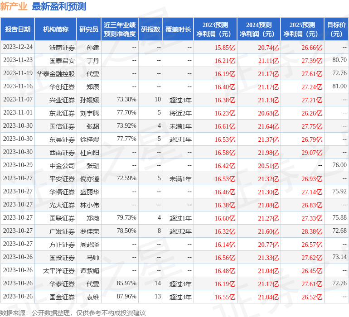Click accuracy value 85.97%
The height and width of the screenshot is (317, 349).
coord(126,283)
